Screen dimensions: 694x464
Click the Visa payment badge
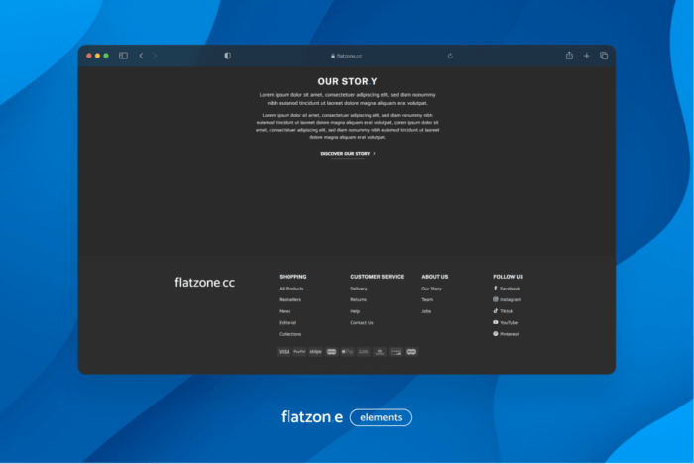point(284,351)
